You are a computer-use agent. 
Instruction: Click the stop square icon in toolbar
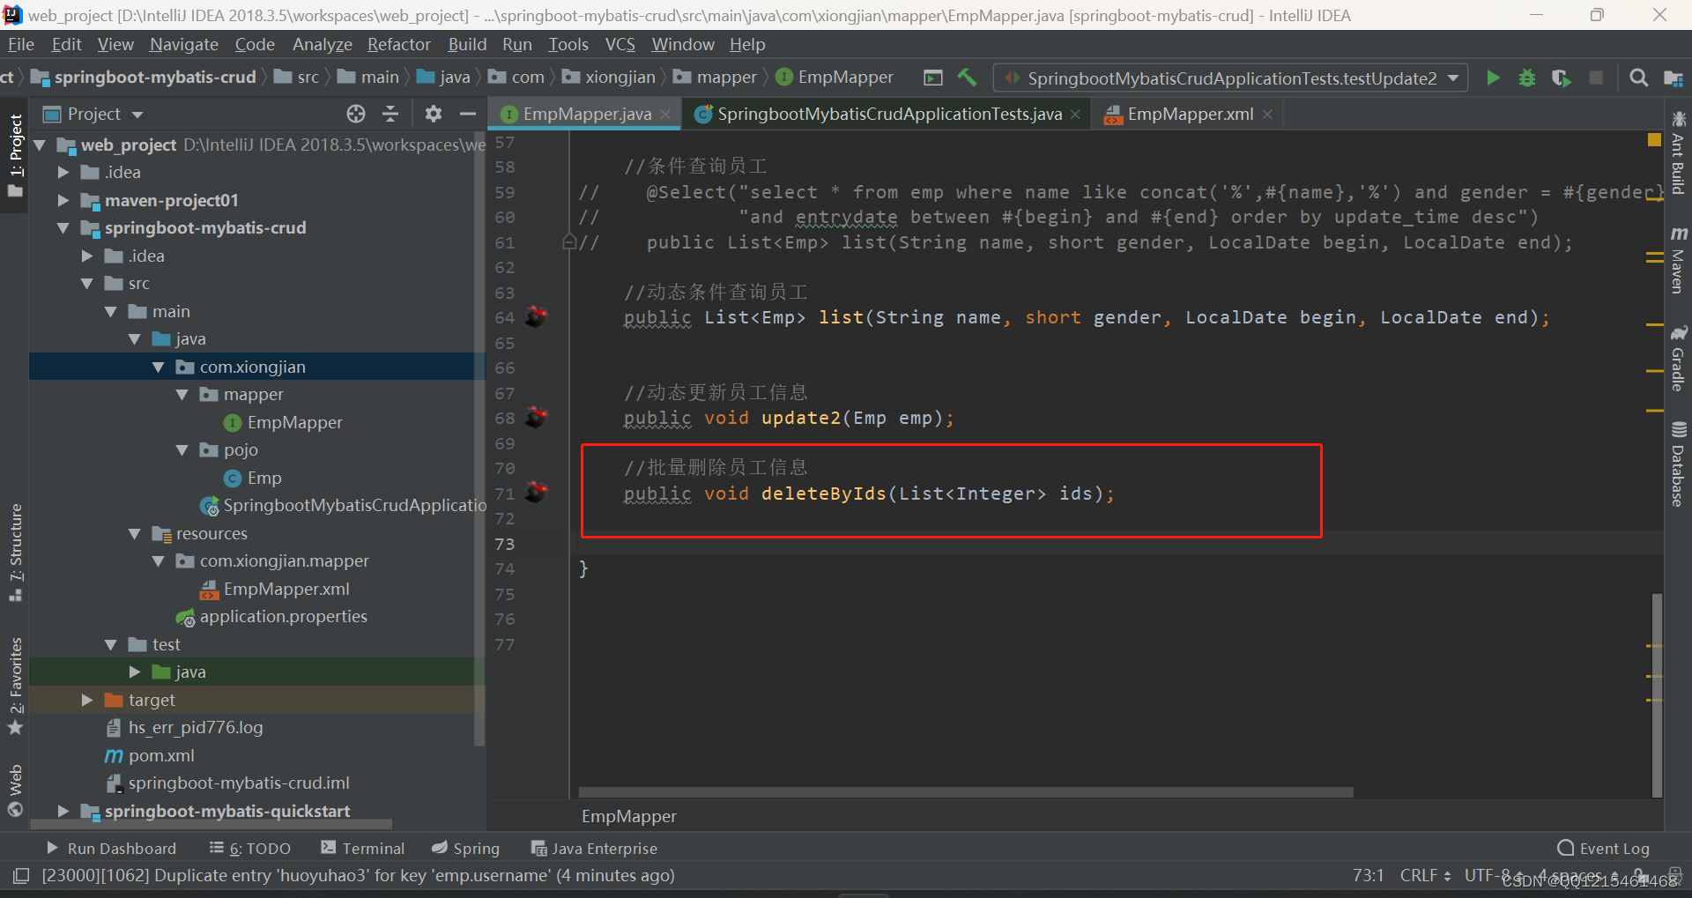[x=1595, y=78]
